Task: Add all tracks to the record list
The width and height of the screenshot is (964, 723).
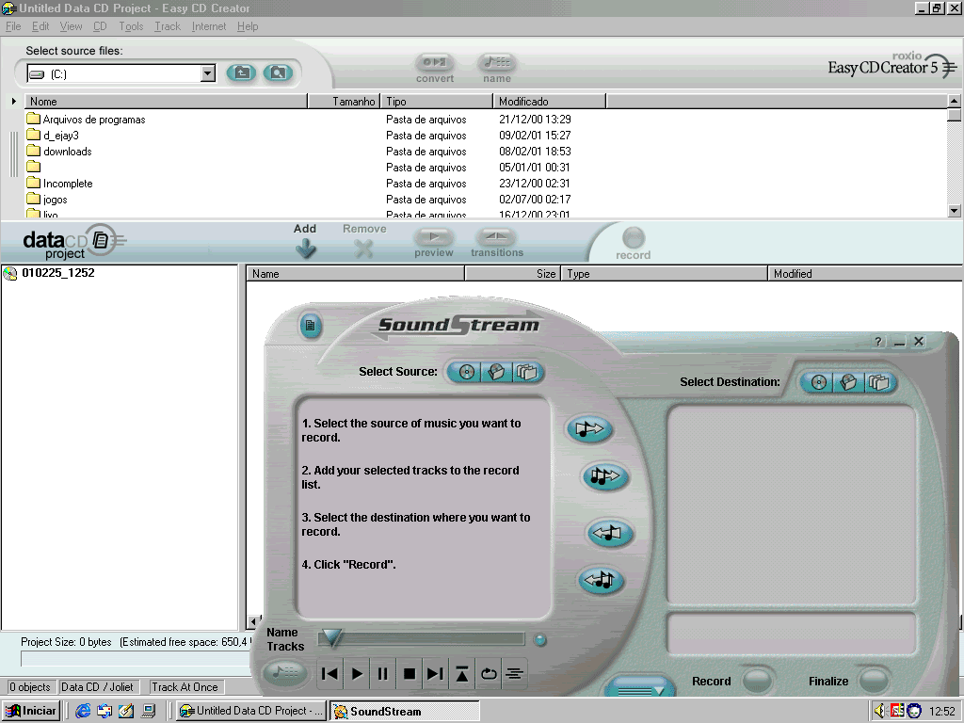Action: point(604,475)
